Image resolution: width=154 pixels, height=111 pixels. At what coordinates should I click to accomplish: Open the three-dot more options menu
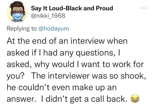point(144,8)
